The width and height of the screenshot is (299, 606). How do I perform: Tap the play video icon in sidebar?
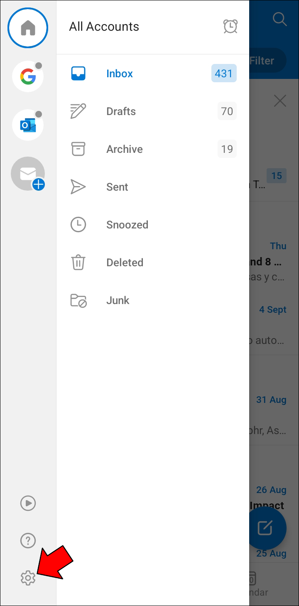28,503
